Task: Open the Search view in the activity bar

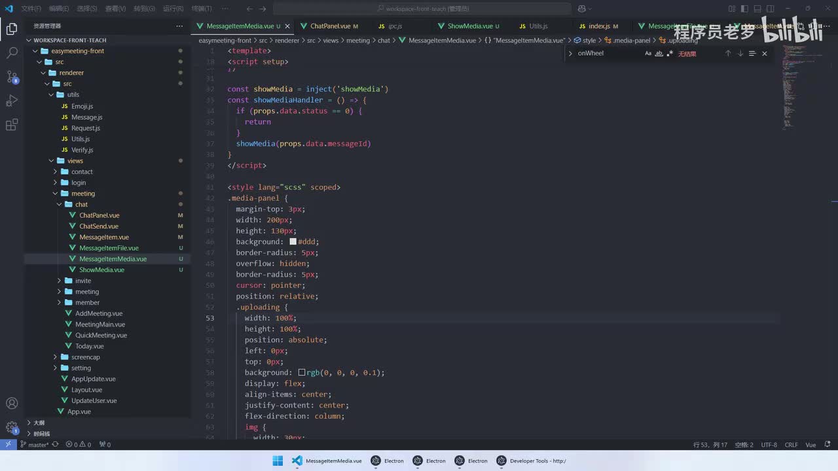Action: tap(12, 53)
